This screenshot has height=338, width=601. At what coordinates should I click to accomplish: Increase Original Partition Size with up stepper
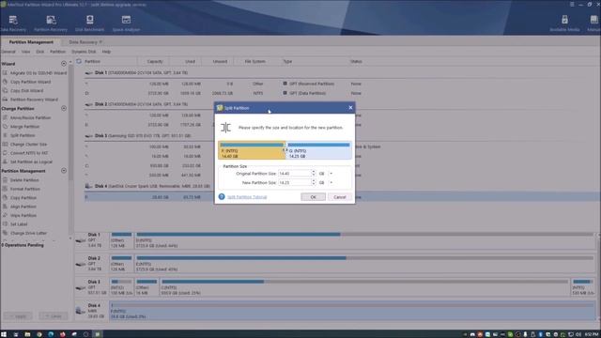coord(313,172)
